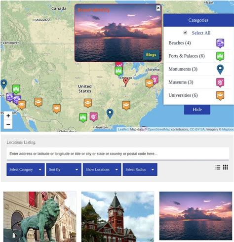Click the red marker near Chicago
Viewport: 234px width, 242px height.
(126, 82)
